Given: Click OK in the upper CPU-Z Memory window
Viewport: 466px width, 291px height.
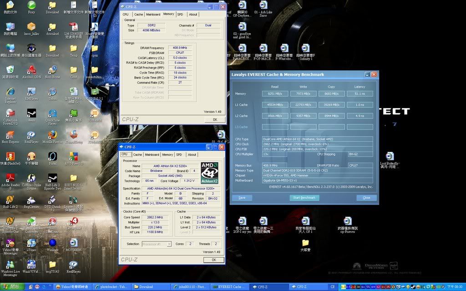Looking at the screenshot, I should point(215,120).
